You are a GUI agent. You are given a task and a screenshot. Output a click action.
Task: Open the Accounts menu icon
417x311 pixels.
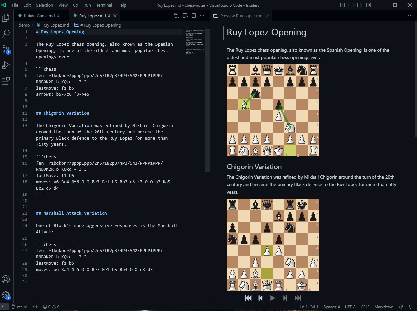(6, 279)
